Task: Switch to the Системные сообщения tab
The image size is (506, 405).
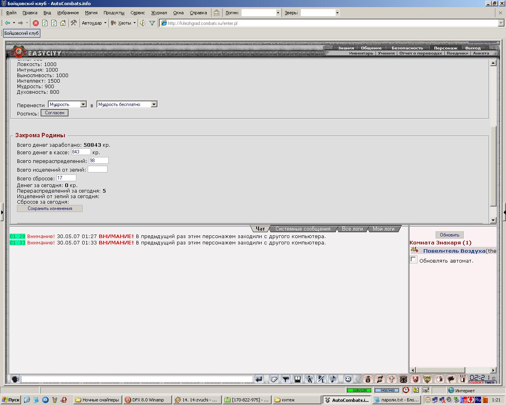Action: coord(303,229)
